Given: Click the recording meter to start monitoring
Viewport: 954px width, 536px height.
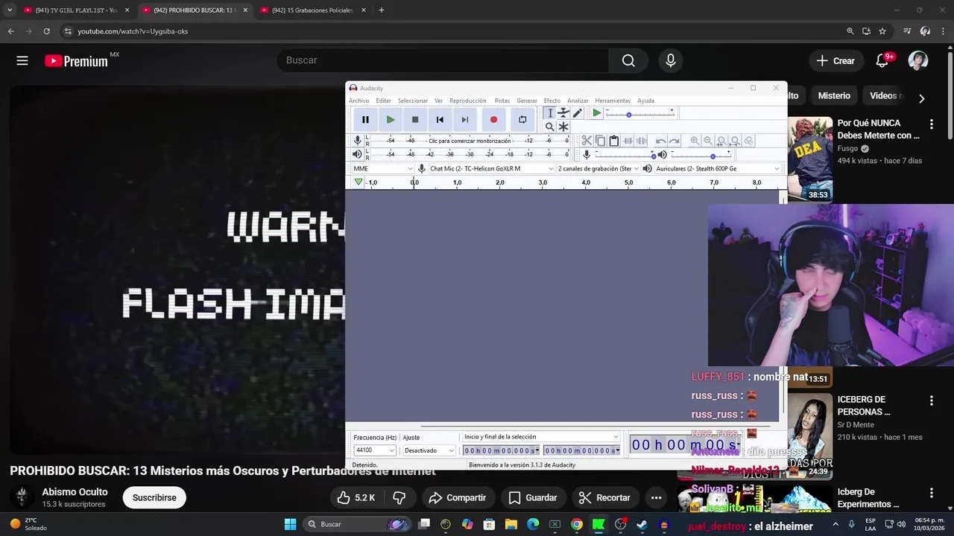Looking at the screenshot, I should click(470, 141).
